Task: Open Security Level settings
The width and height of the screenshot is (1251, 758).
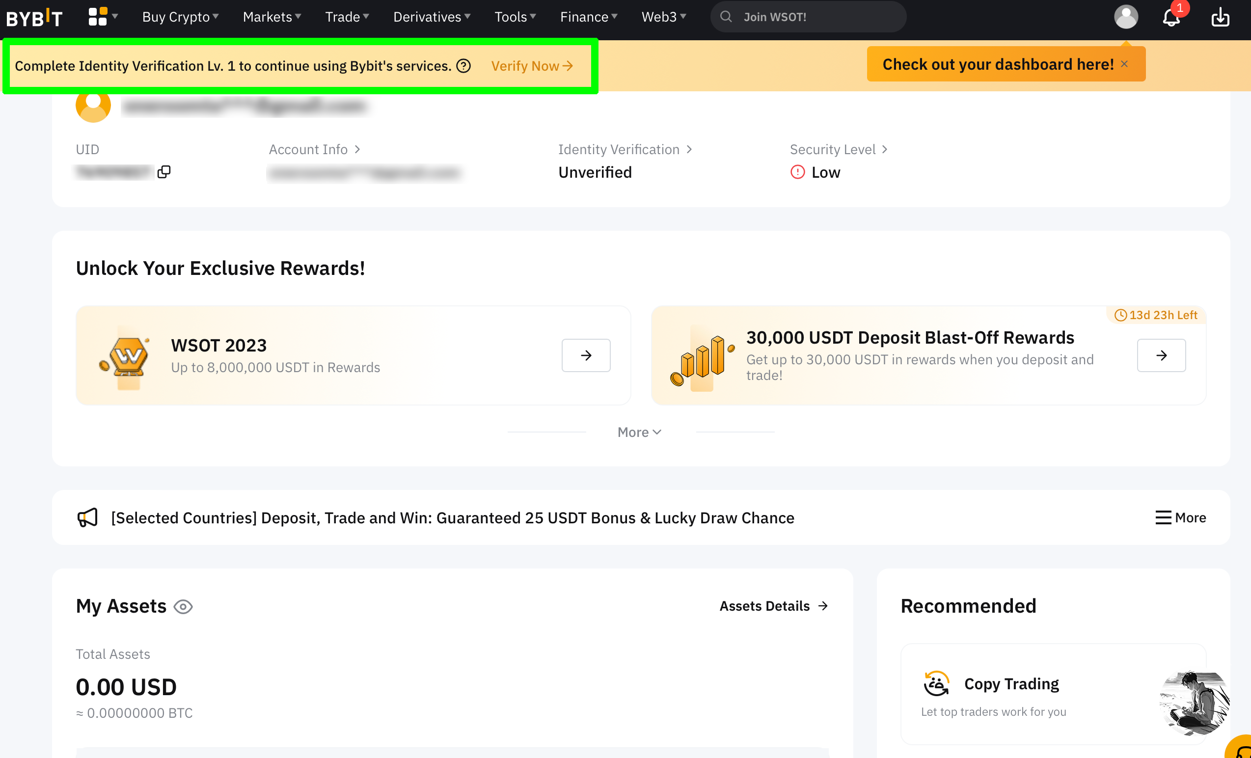Action: tap(838, 149)
